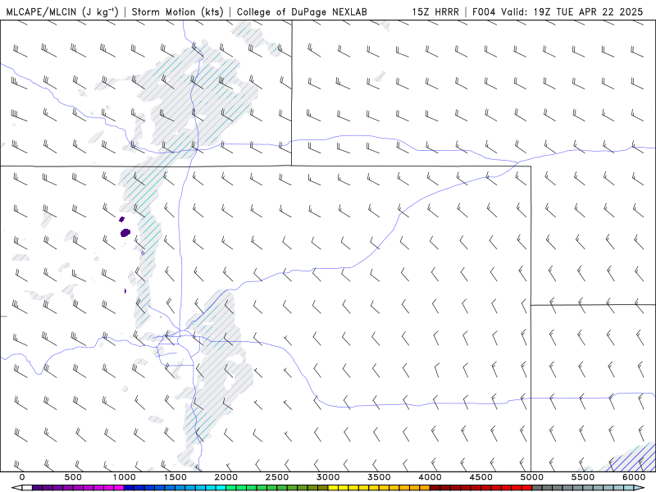Click the College of DuPage NEXLAB text
656x492 pixels.
[x=302, y=11]
